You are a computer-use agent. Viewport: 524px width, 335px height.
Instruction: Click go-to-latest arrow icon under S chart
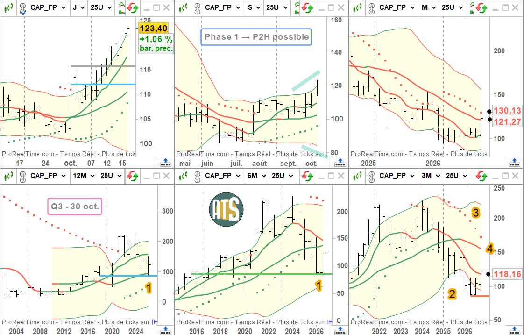pyautogui.click(x=340, y=163)
